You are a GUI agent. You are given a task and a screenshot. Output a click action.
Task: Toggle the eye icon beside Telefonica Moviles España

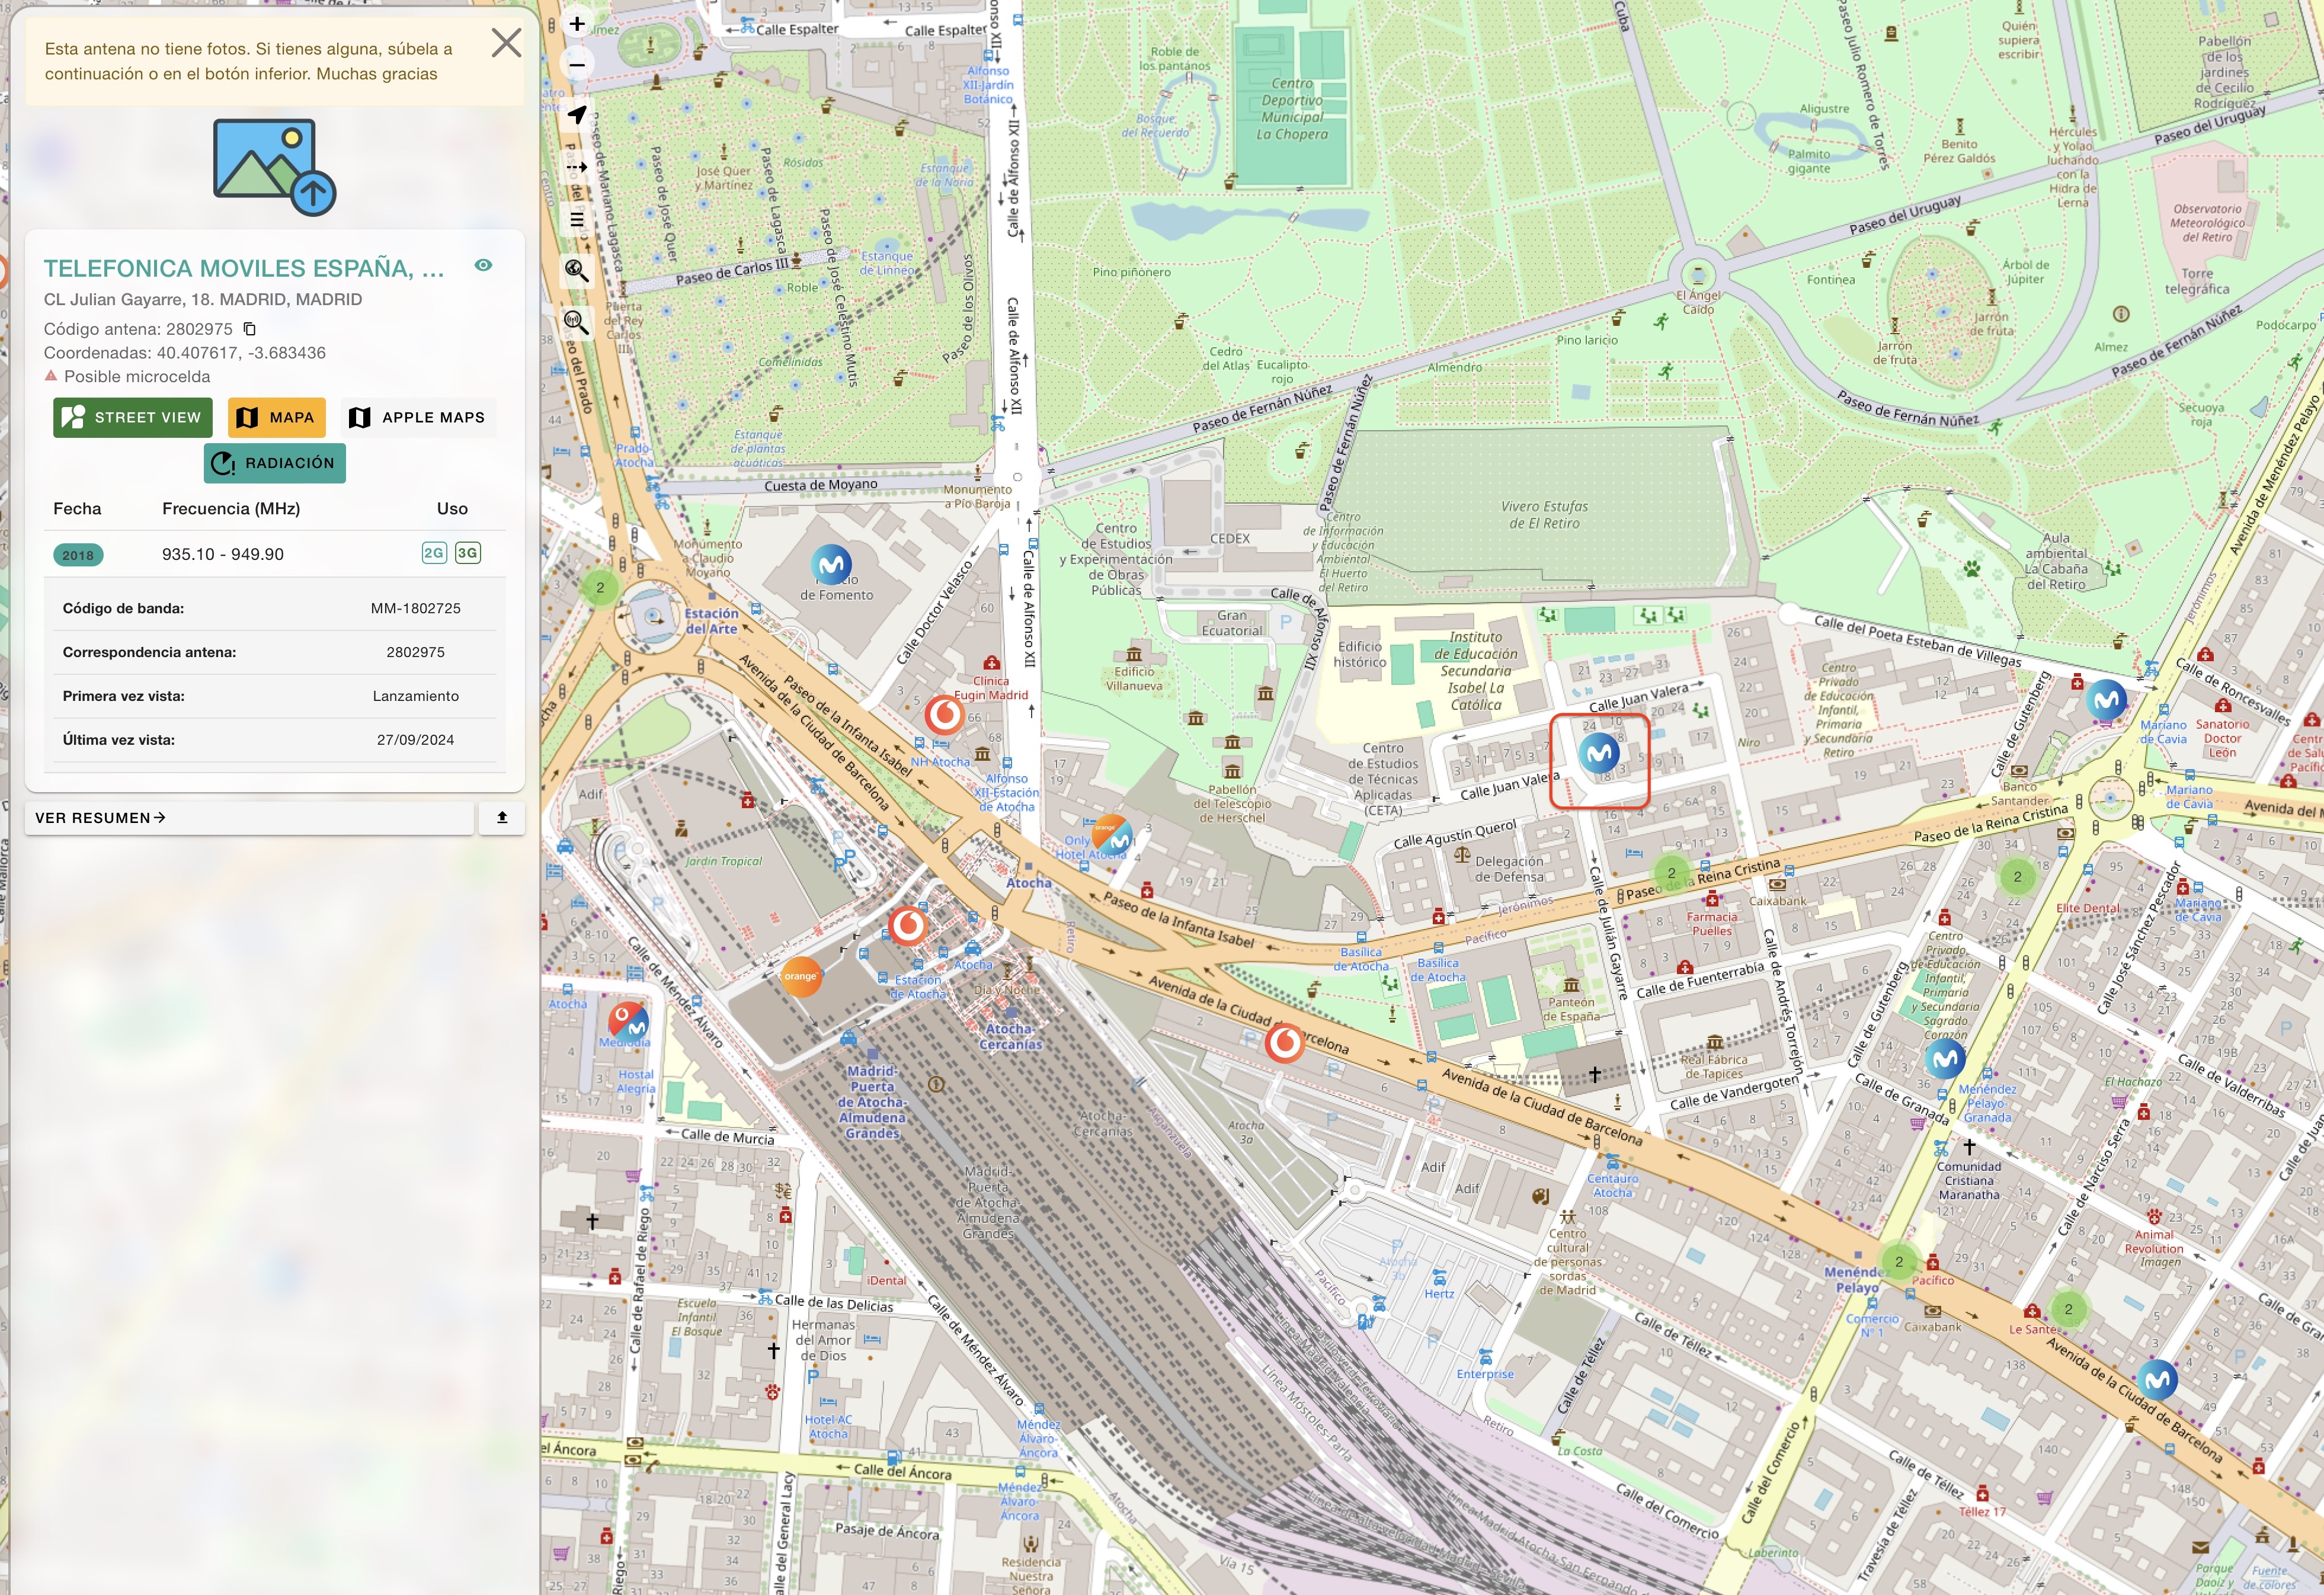pos(483,266)
